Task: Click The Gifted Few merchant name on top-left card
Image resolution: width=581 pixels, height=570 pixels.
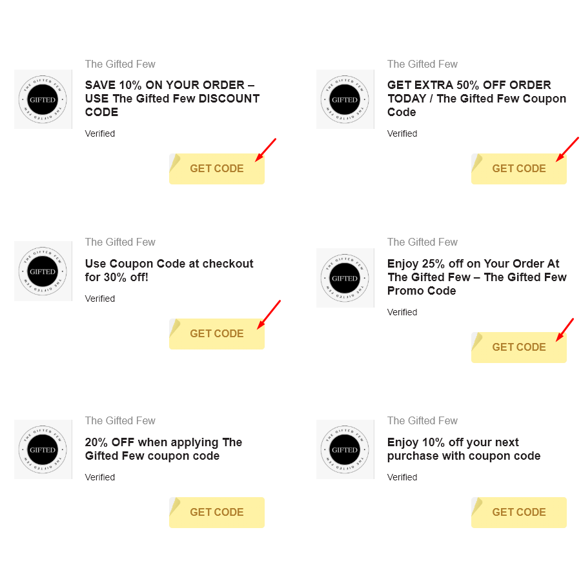Action: (x=120, y=64)
